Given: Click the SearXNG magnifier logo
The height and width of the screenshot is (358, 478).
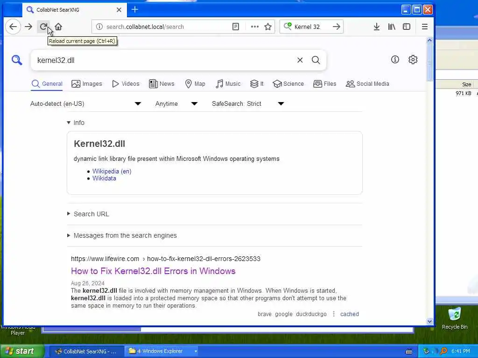Looking at the screenshot, I should point(17,60).
